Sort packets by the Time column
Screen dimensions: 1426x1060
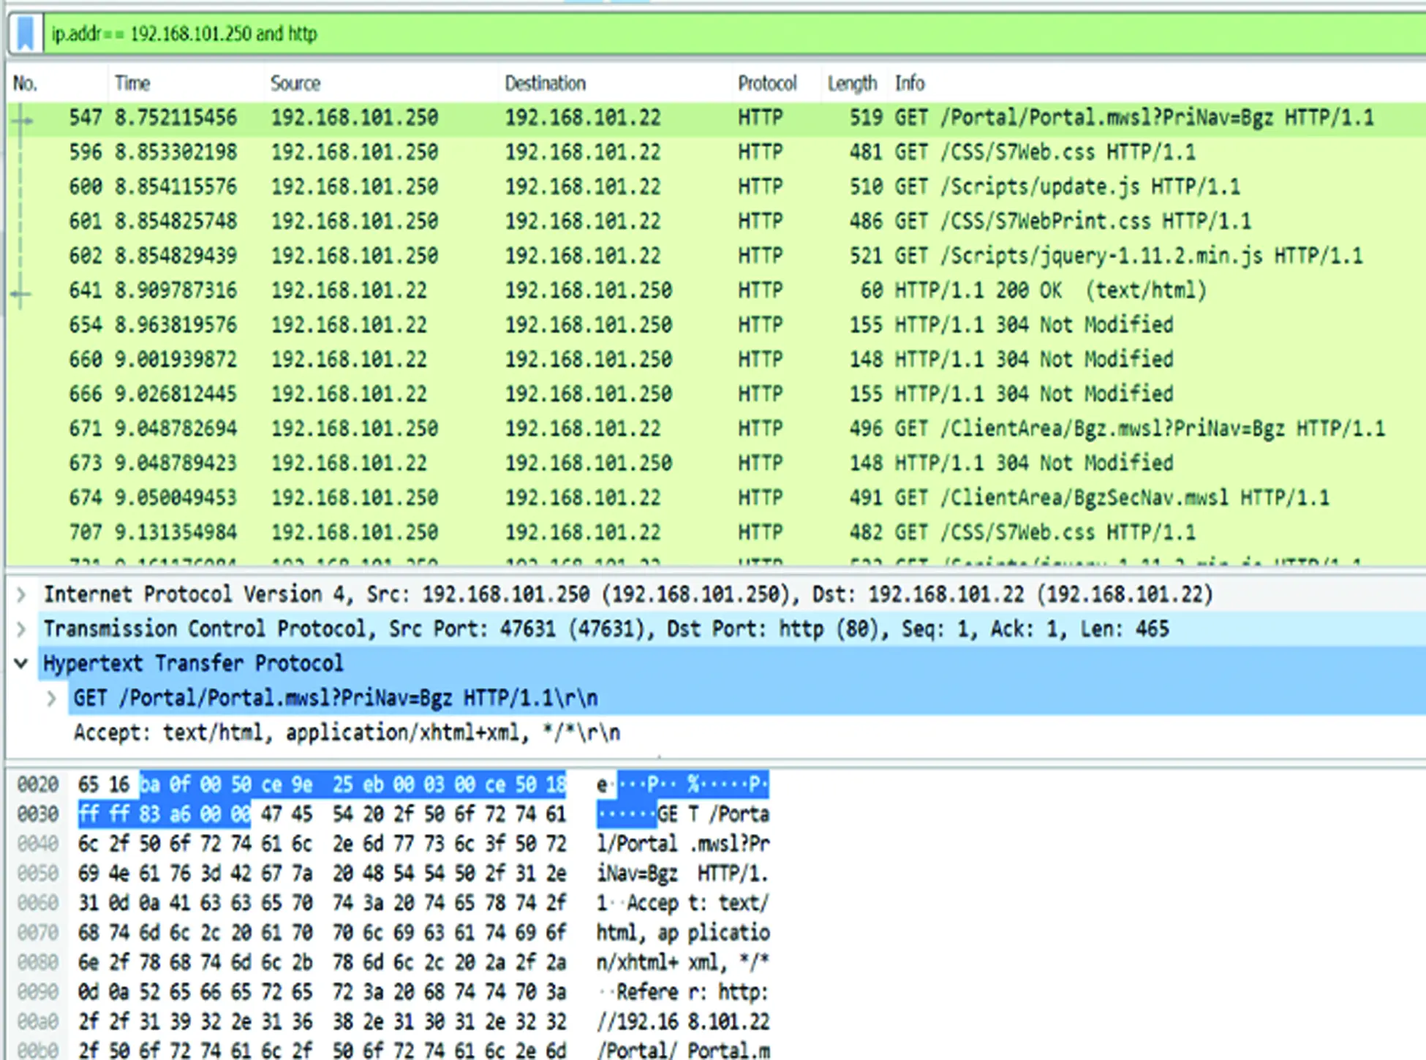click(x=132, y=83)
